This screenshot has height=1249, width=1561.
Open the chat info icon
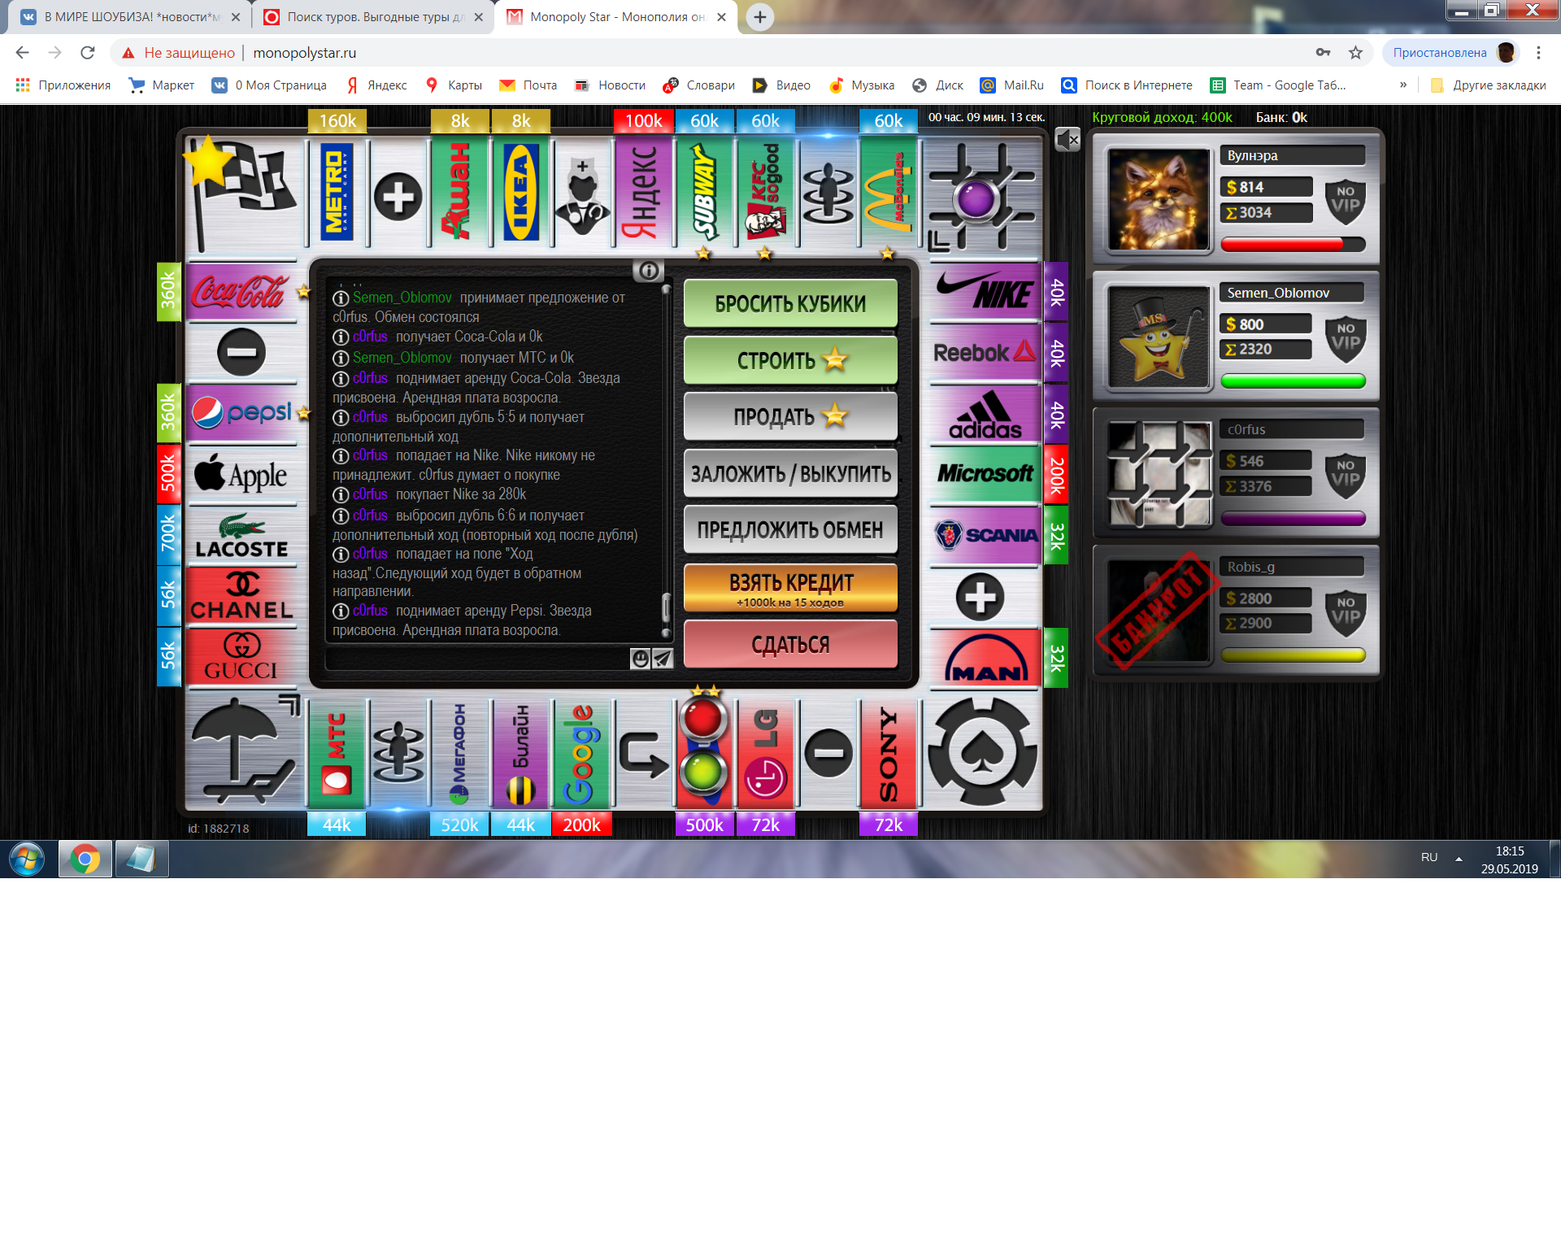click(x=648, y=271)
